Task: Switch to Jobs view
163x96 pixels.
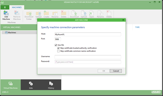Action: pos(31,85)
